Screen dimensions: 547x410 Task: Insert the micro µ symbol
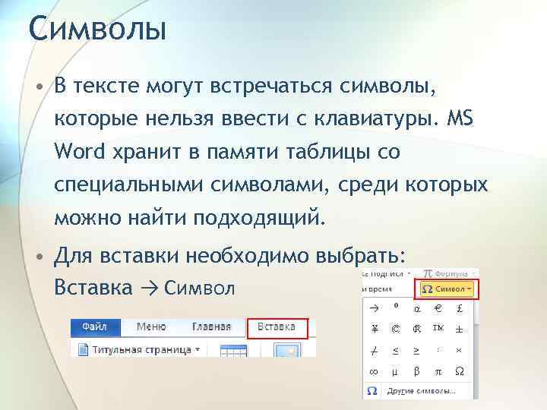tap(395, 372)
